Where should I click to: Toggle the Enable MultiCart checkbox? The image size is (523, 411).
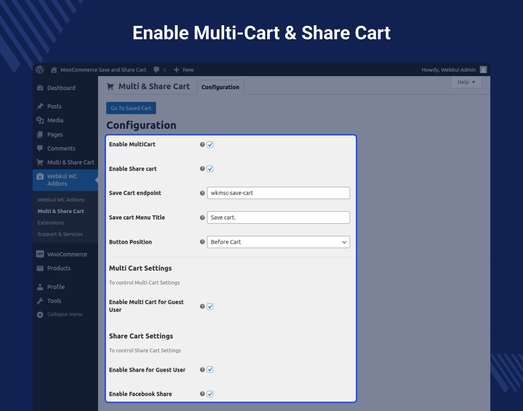click(x=210, y=145)
